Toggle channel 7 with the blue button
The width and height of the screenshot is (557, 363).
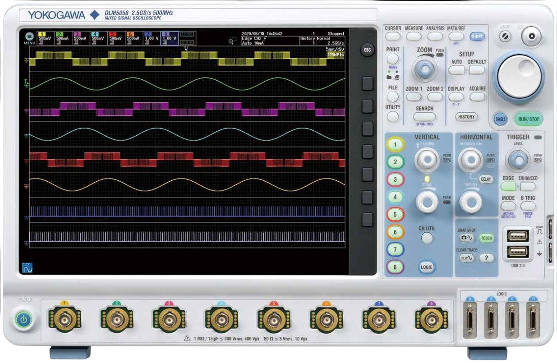click(395, 249)
